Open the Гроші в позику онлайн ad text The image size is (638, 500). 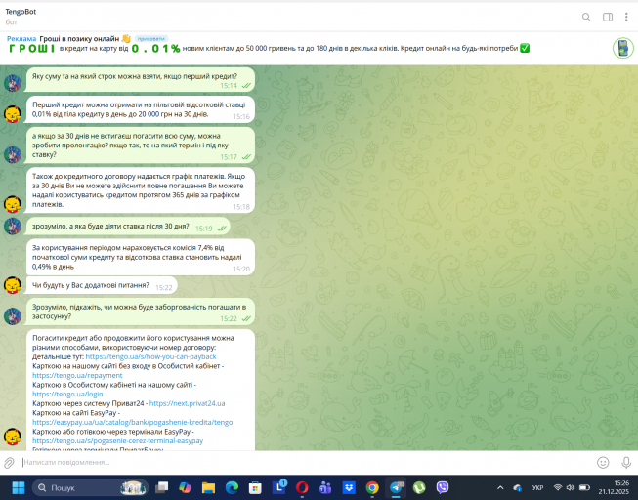tap(79, 39)
